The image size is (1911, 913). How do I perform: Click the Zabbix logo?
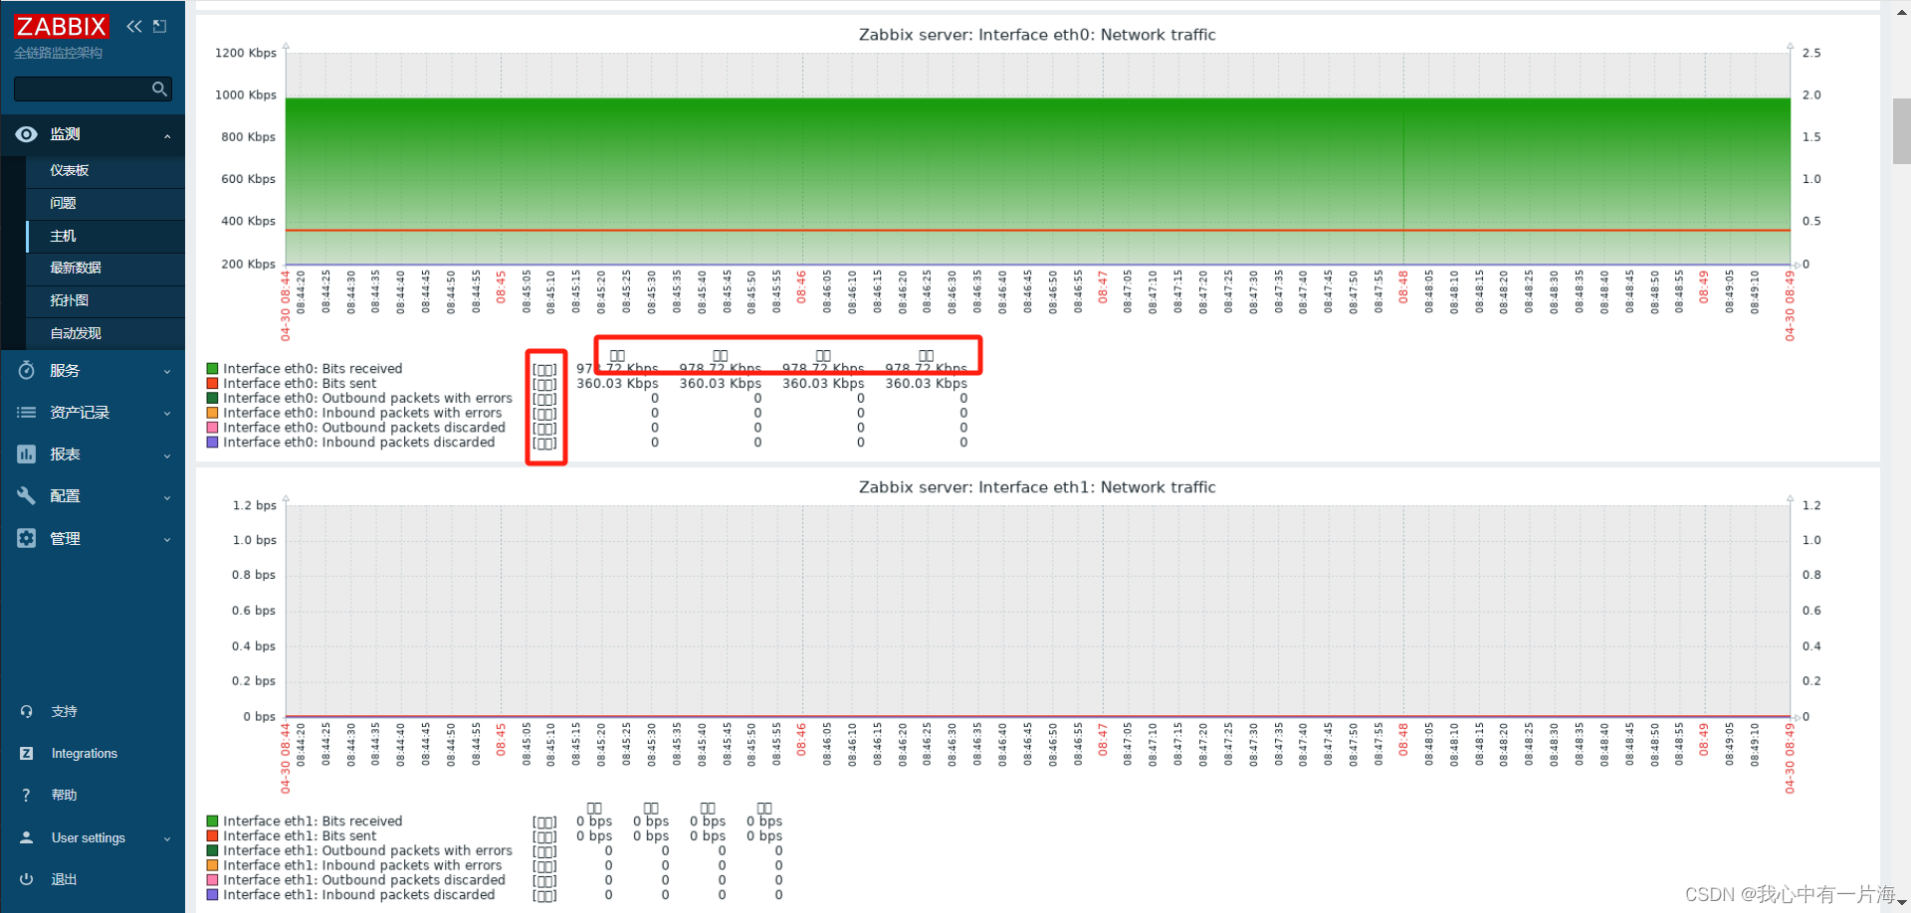(x=61, y=26)
